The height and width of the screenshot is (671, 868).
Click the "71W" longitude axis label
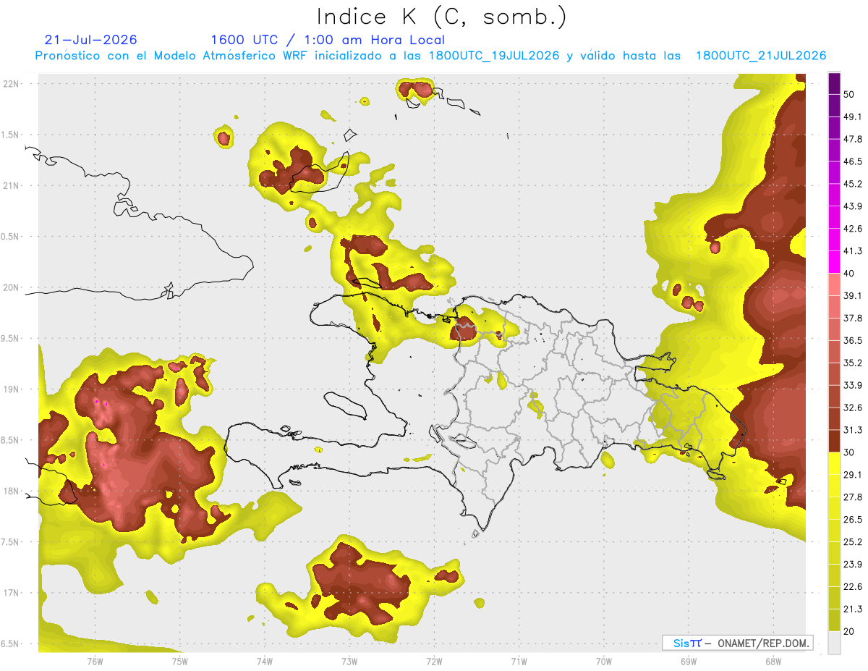pos(519,662)
